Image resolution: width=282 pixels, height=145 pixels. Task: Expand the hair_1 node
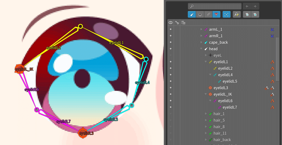[206, 114]
